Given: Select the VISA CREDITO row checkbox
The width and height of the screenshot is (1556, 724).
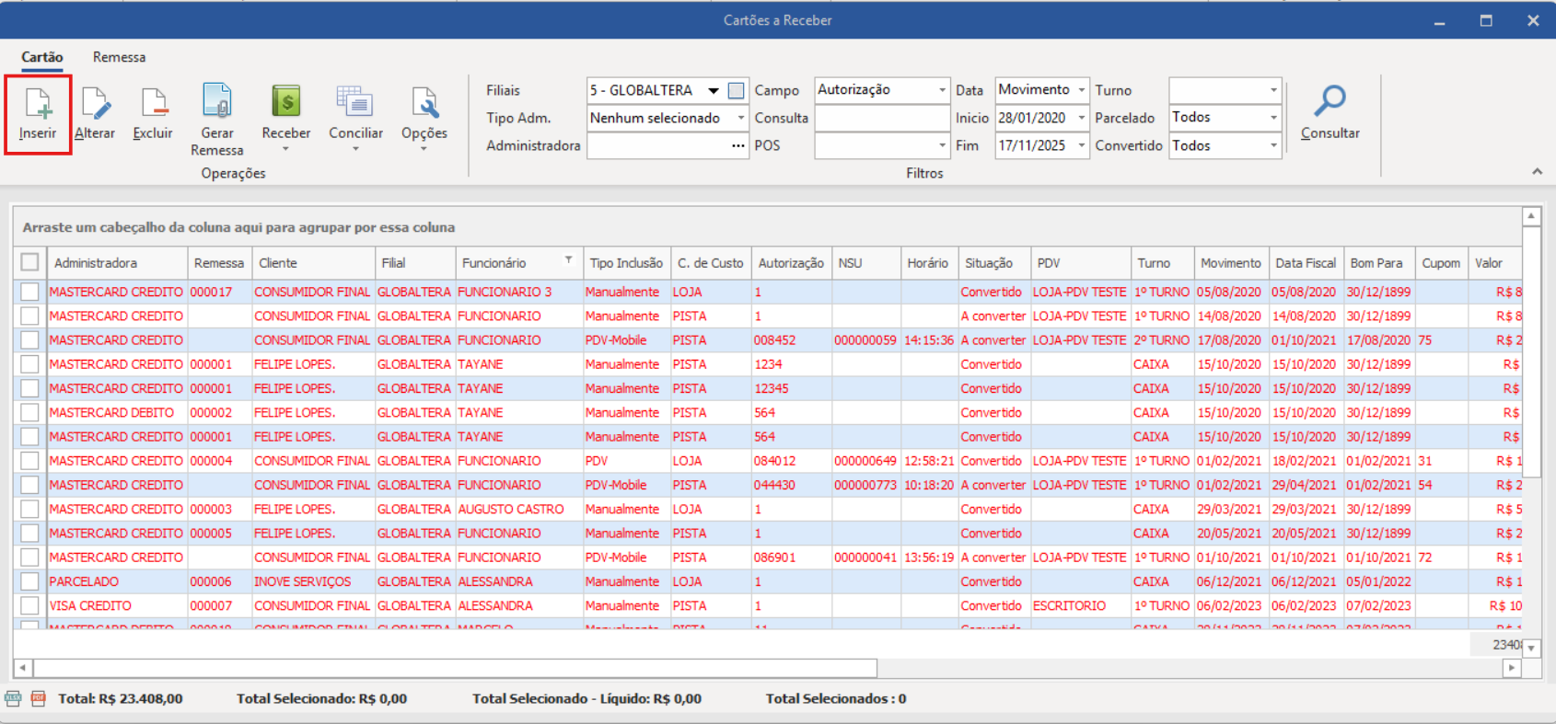Looking at the screenshot, I should tap(30, 605).
